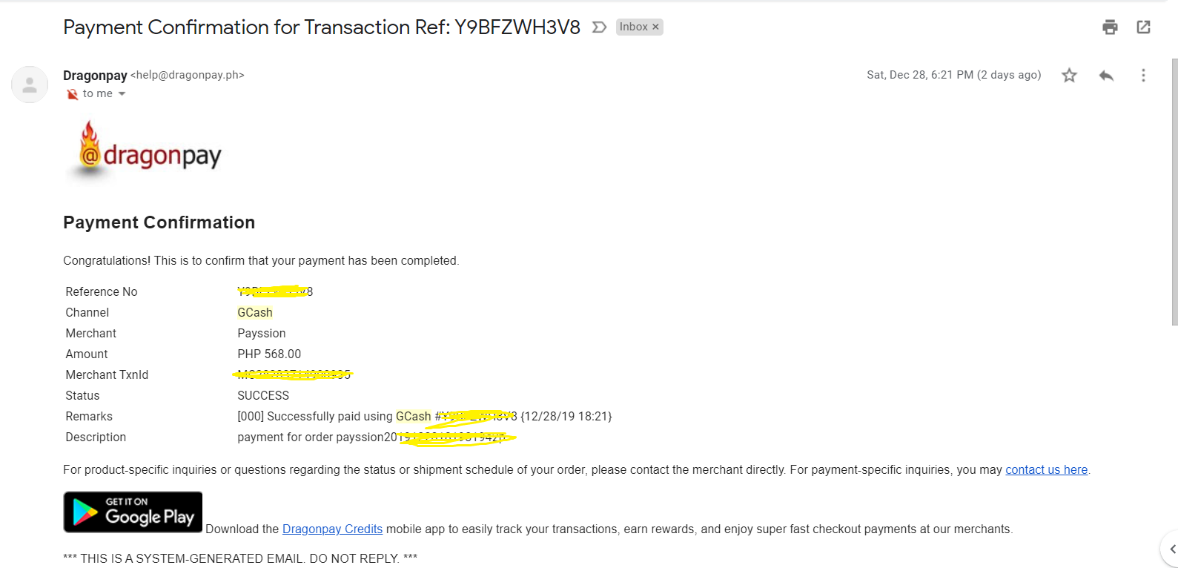Click the help@dragonpay.ph sender address
1178x568 pixels.
tap(188, 75)
